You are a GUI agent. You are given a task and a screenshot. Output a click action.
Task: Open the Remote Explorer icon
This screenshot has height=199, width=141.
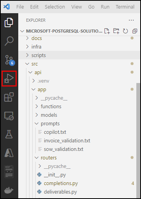(9, 116)
